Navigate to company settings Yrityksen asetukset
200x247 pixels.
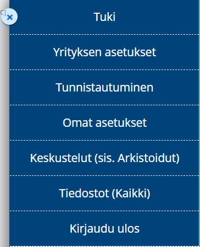(104, 52)
